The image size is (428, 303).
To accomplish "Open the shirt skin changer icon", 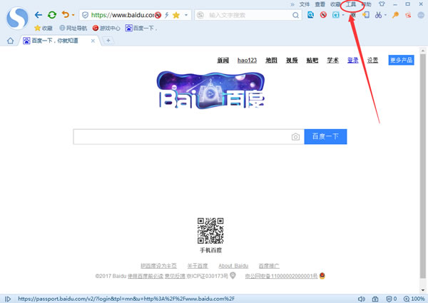I will pyautogui.click(x=382, y=4).
